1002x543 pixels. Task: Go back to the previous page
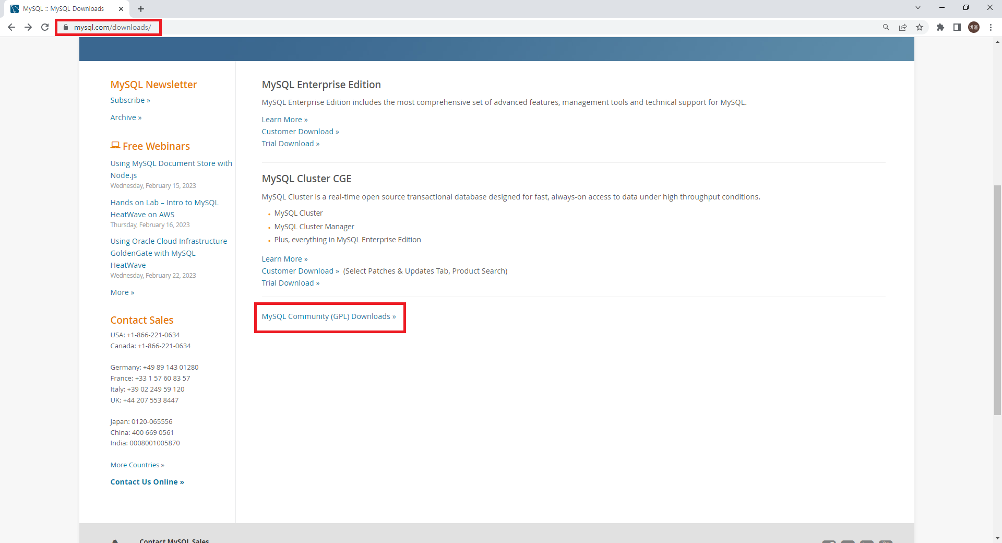pyautogui.click(x=11, y=27)
